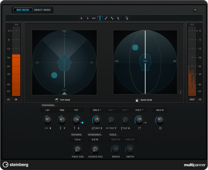Screen dimensions: 208x170
Task: Click the IN level meter
Action: pyautogui.click(x=16, y=61)
